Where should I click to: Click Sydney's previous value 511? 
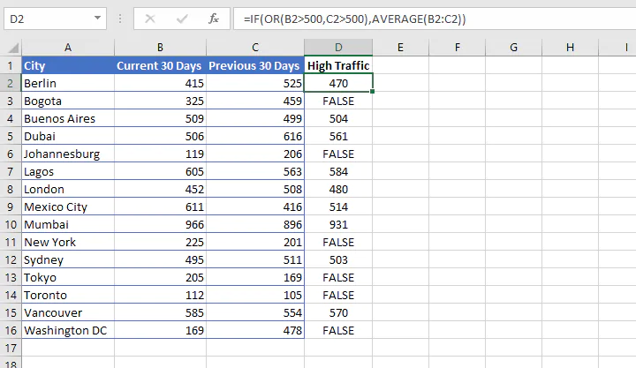coord(255,259)
